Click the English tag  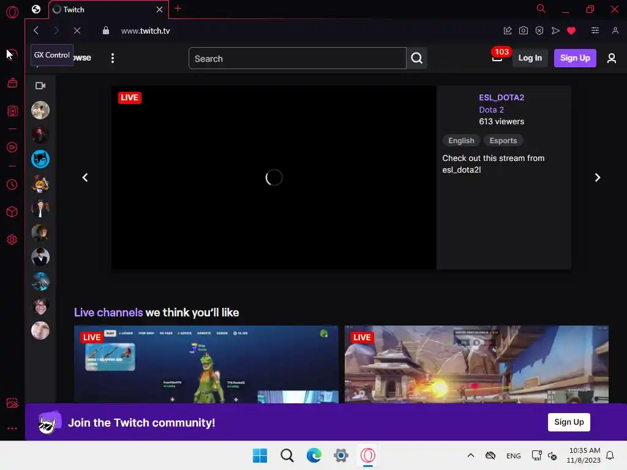461,141
